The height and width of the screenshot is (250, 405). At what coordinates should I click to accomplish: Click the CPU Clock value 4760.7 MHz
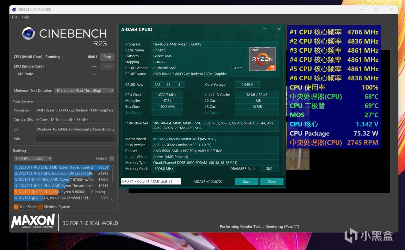(x=167, y=95)
